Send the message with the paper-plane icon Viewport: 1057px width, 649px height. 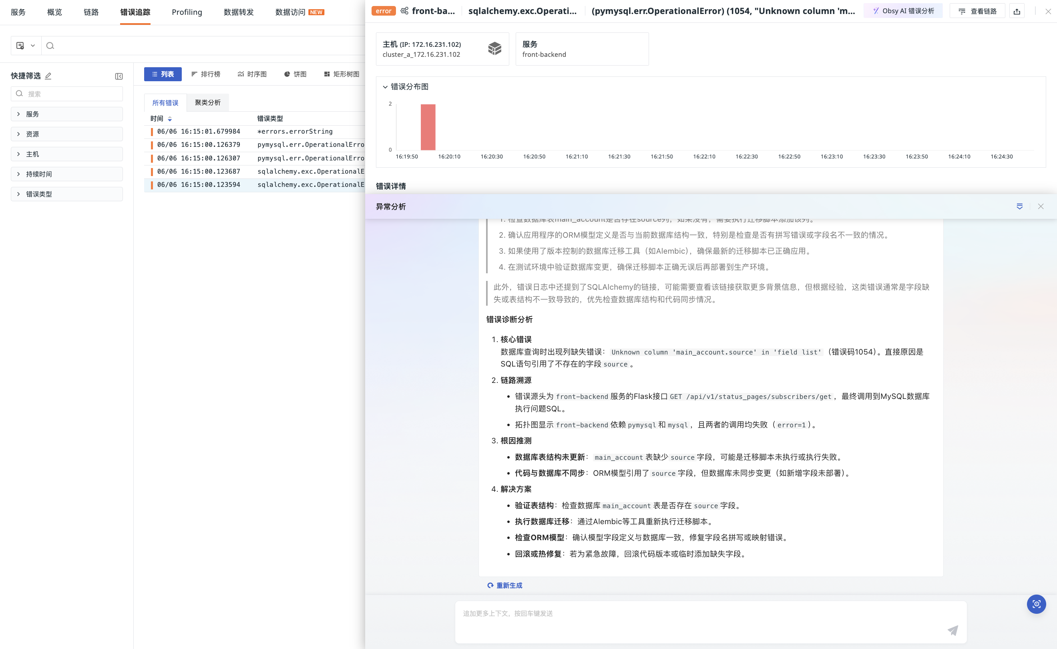pos(953,630)
